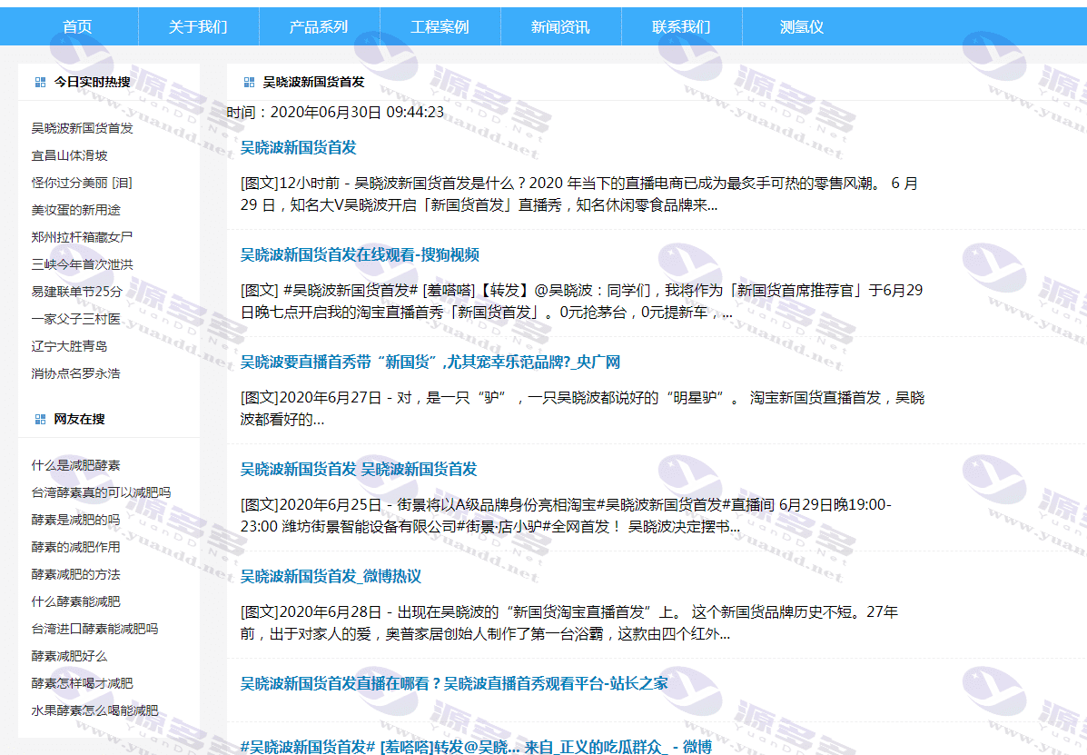This screenshot has width=1087, height=755.
Task: Click snippet mentioning 奥普家居创始人
Action: coord(569,622)
